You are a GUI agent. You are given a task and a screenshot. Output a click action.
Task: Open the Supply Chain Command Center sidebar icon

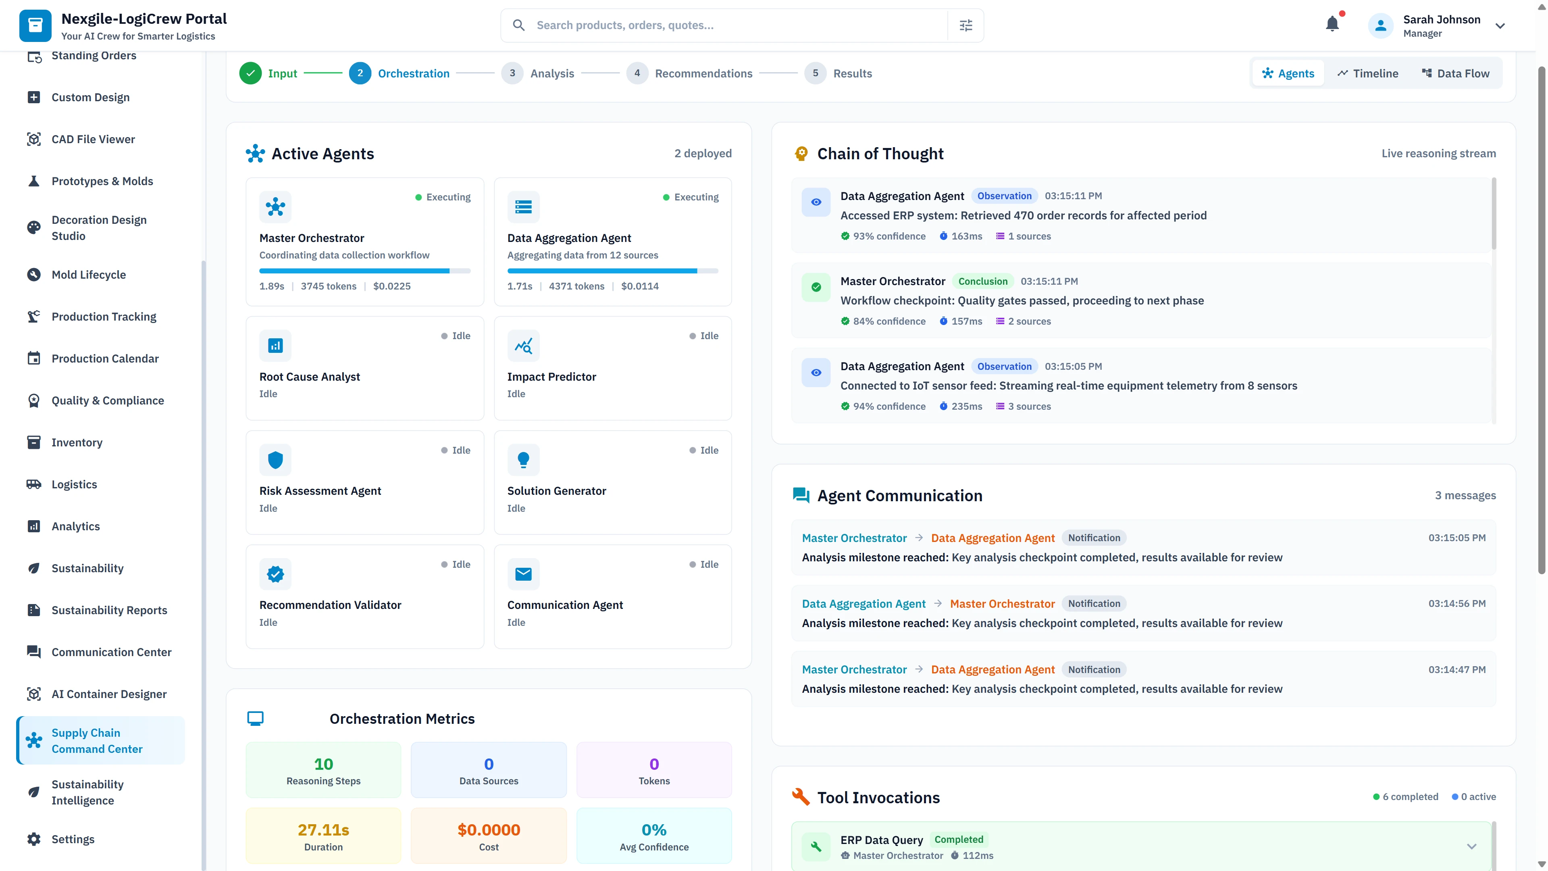click(34, 741)
